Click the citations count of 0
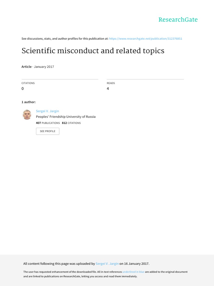Screen dimensions: 214x286 pyautogui.click(x=23, y=89)
